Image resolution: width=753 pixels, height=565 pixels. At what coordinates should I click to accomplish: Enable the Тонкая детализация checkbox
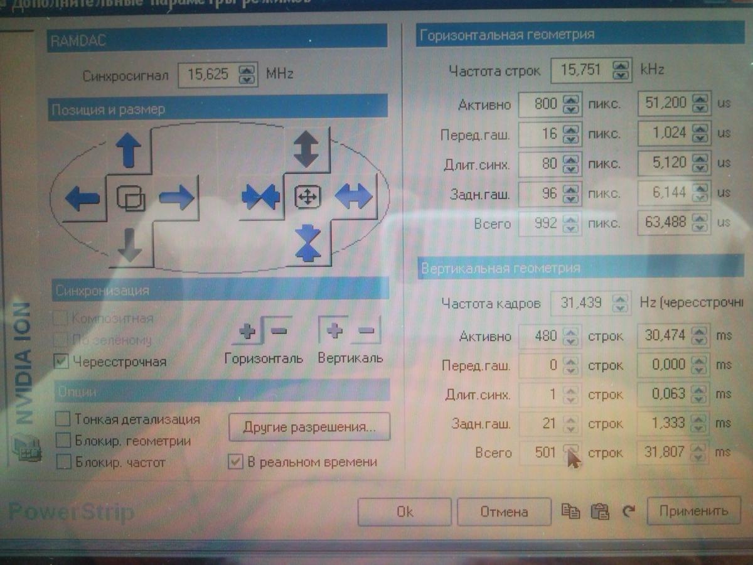[63, 419]
